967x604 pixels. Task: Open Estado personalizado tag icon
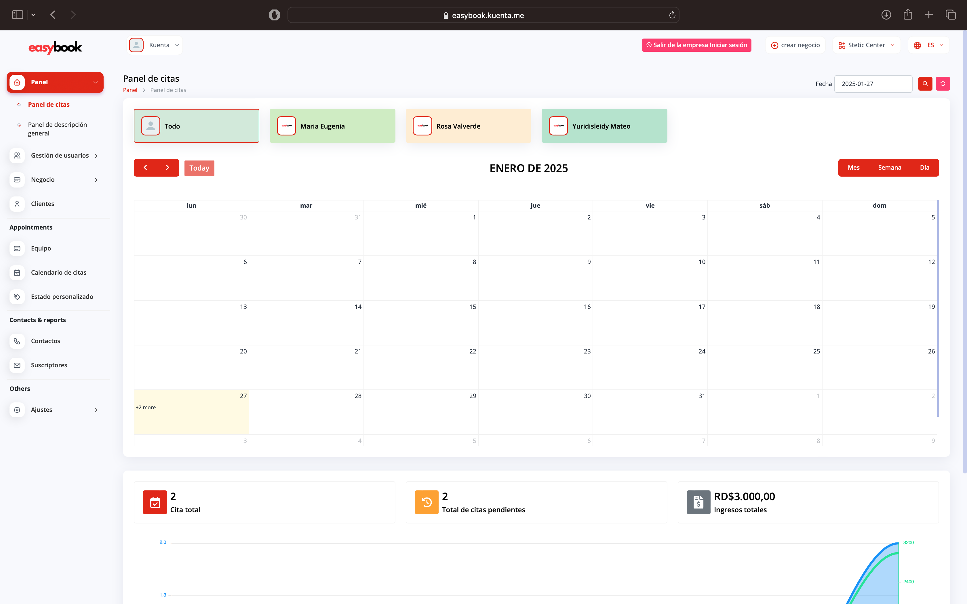point(17,297)
